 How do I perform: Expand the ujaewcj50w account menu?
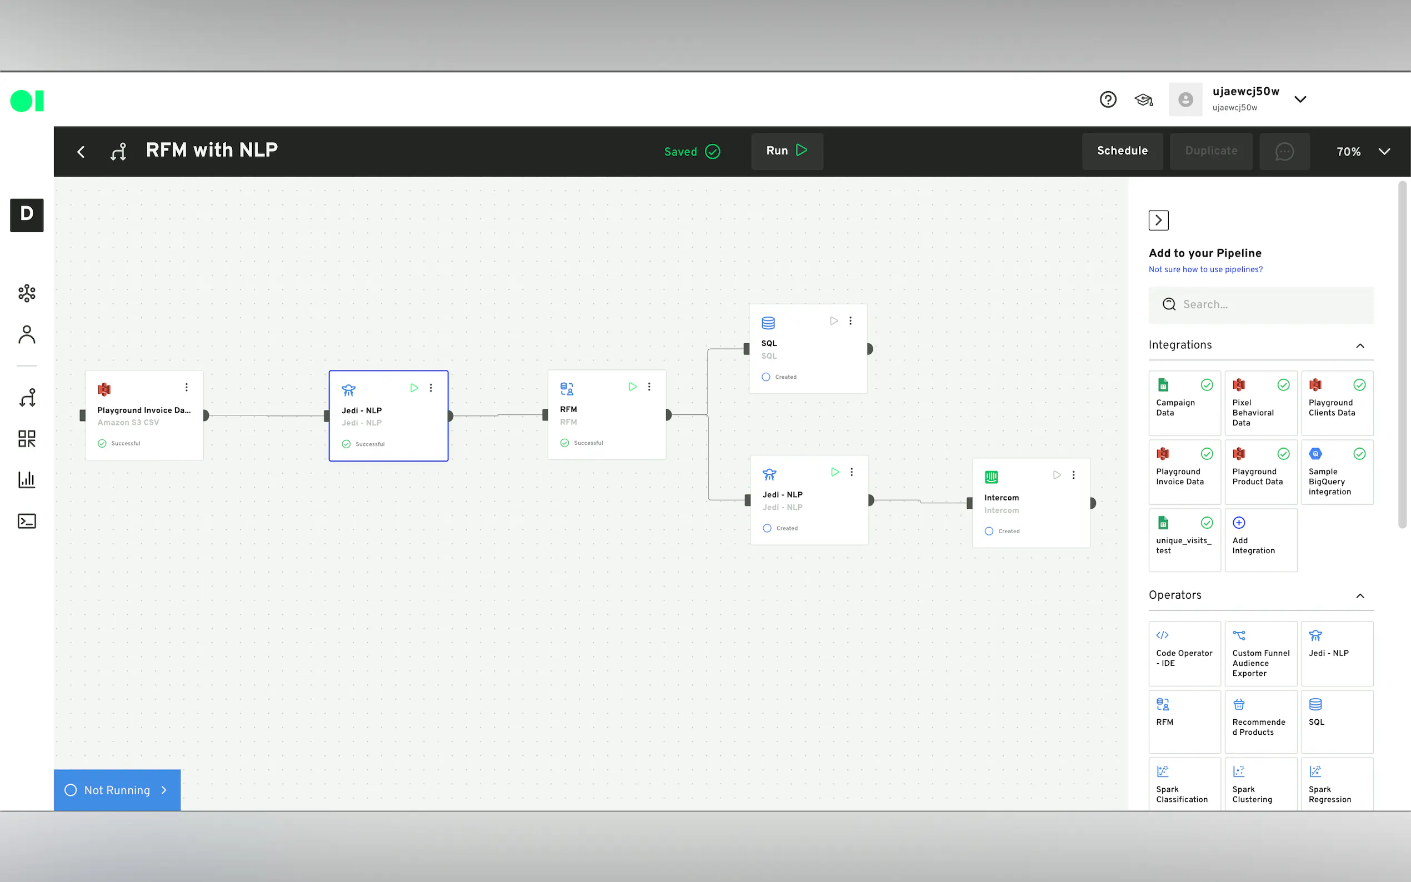[x=1299, y=100]
